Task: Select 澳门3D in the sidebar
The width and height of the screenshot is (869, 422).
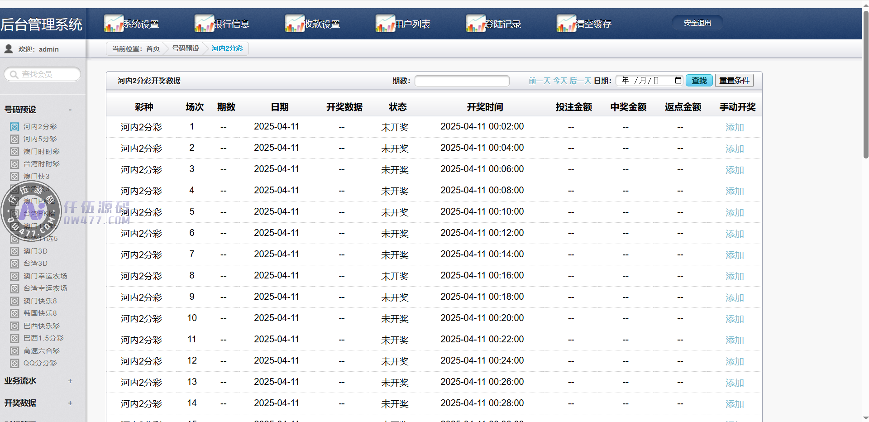Action: coord(35,251)
